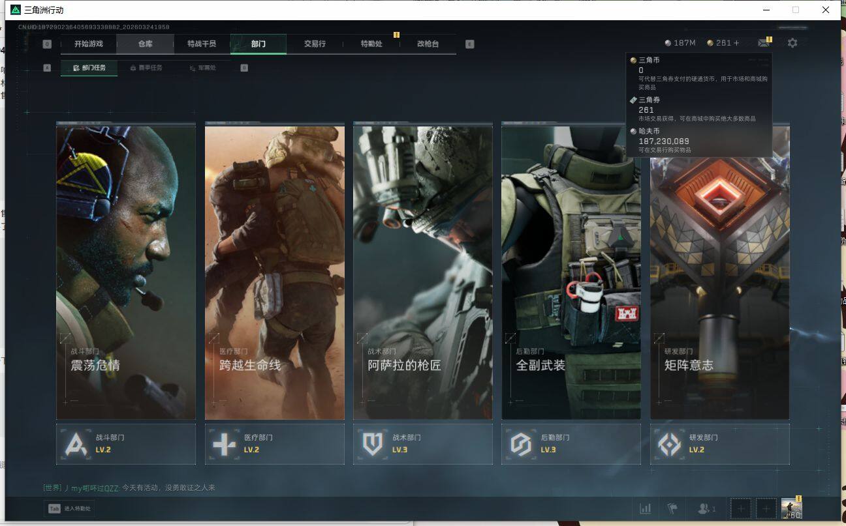Click the A previous sub-tab key icon

(47, 68)
